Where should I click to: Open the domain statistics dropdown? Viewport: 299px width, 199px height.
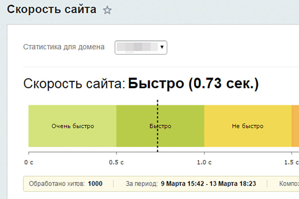click(x=141, y=47)
